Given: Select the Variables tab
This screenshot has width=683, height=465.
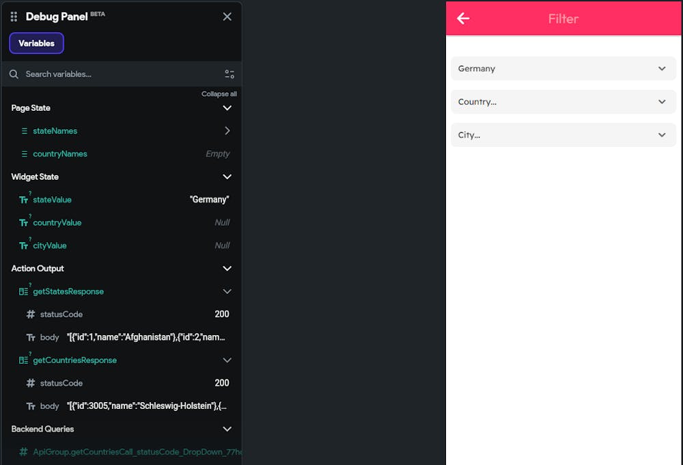Looking at the screenshot, I should pyautogui.click(x=37, y=43).
